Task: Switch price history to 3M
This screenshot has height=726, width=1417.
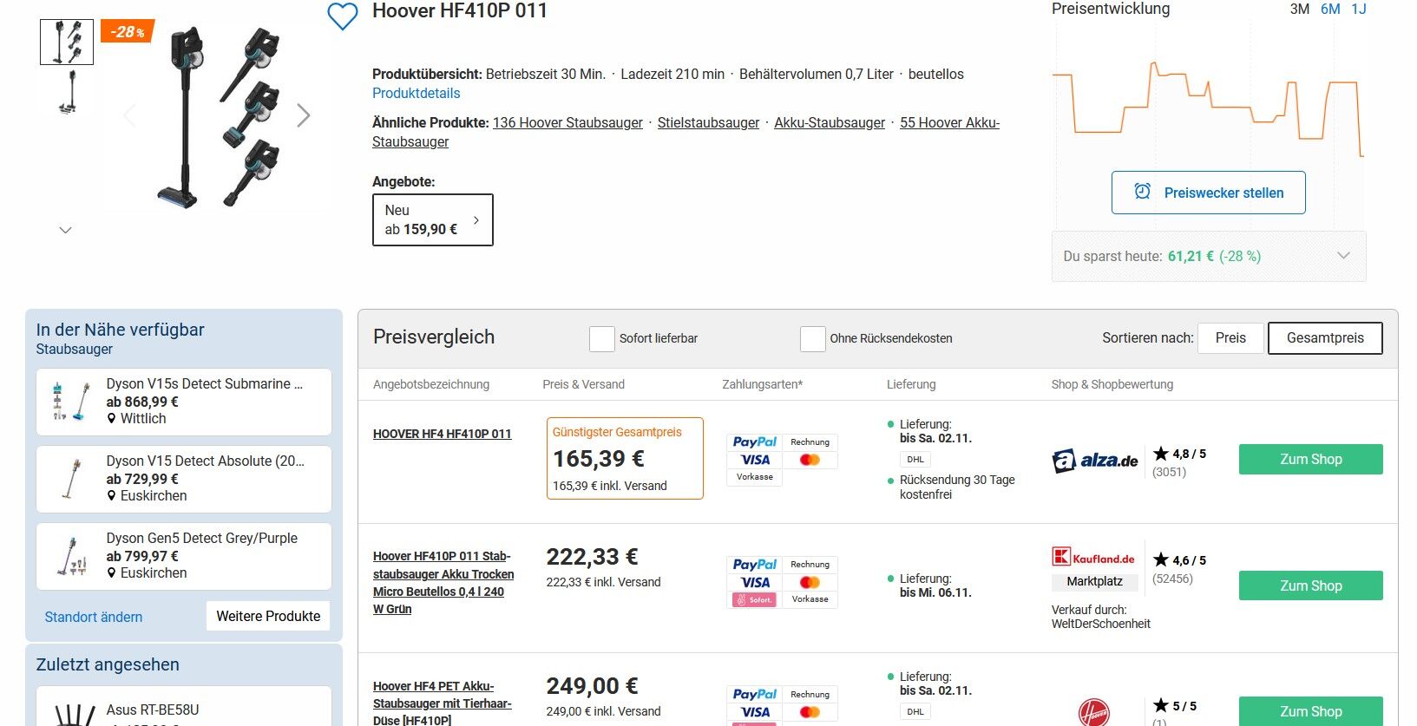Action: tap(1299, 9)
